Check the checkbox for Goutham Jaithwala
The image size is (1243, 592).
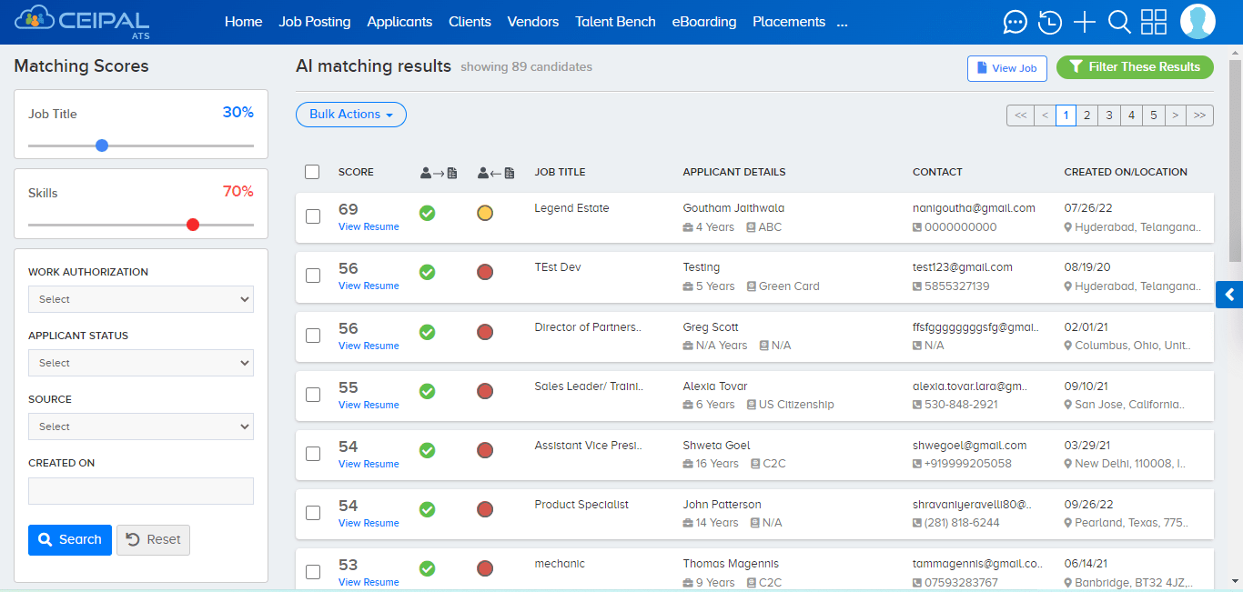click(x=313, y=216)
